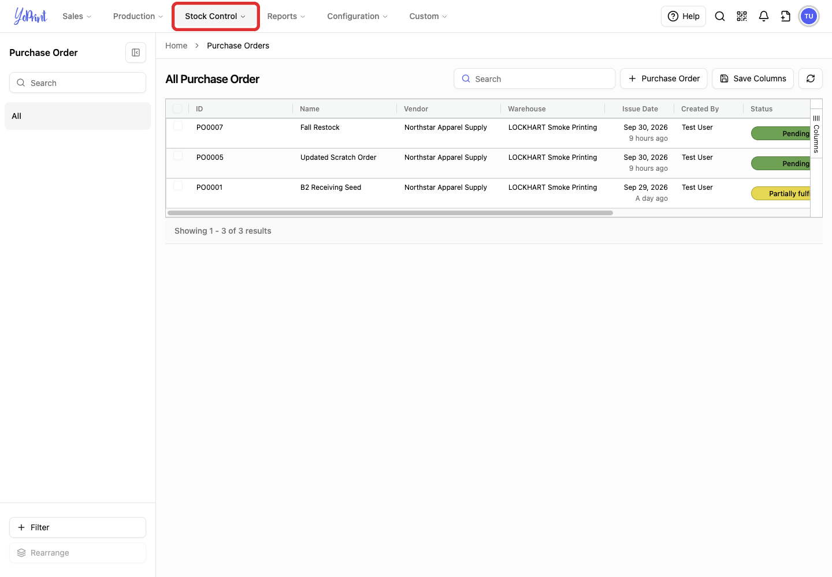Click the main table Search field
This screenshot has width=832, height=577.
click(534, 78)
